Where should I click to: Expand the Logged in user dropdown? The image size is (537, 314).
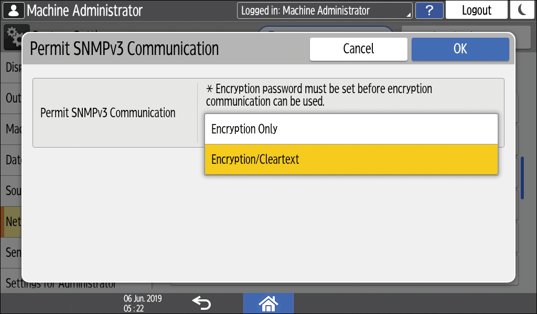[325, 10]
